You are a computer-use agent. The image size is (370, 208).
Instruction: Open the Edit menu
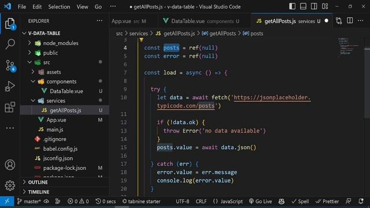click(x=37, y=6)
